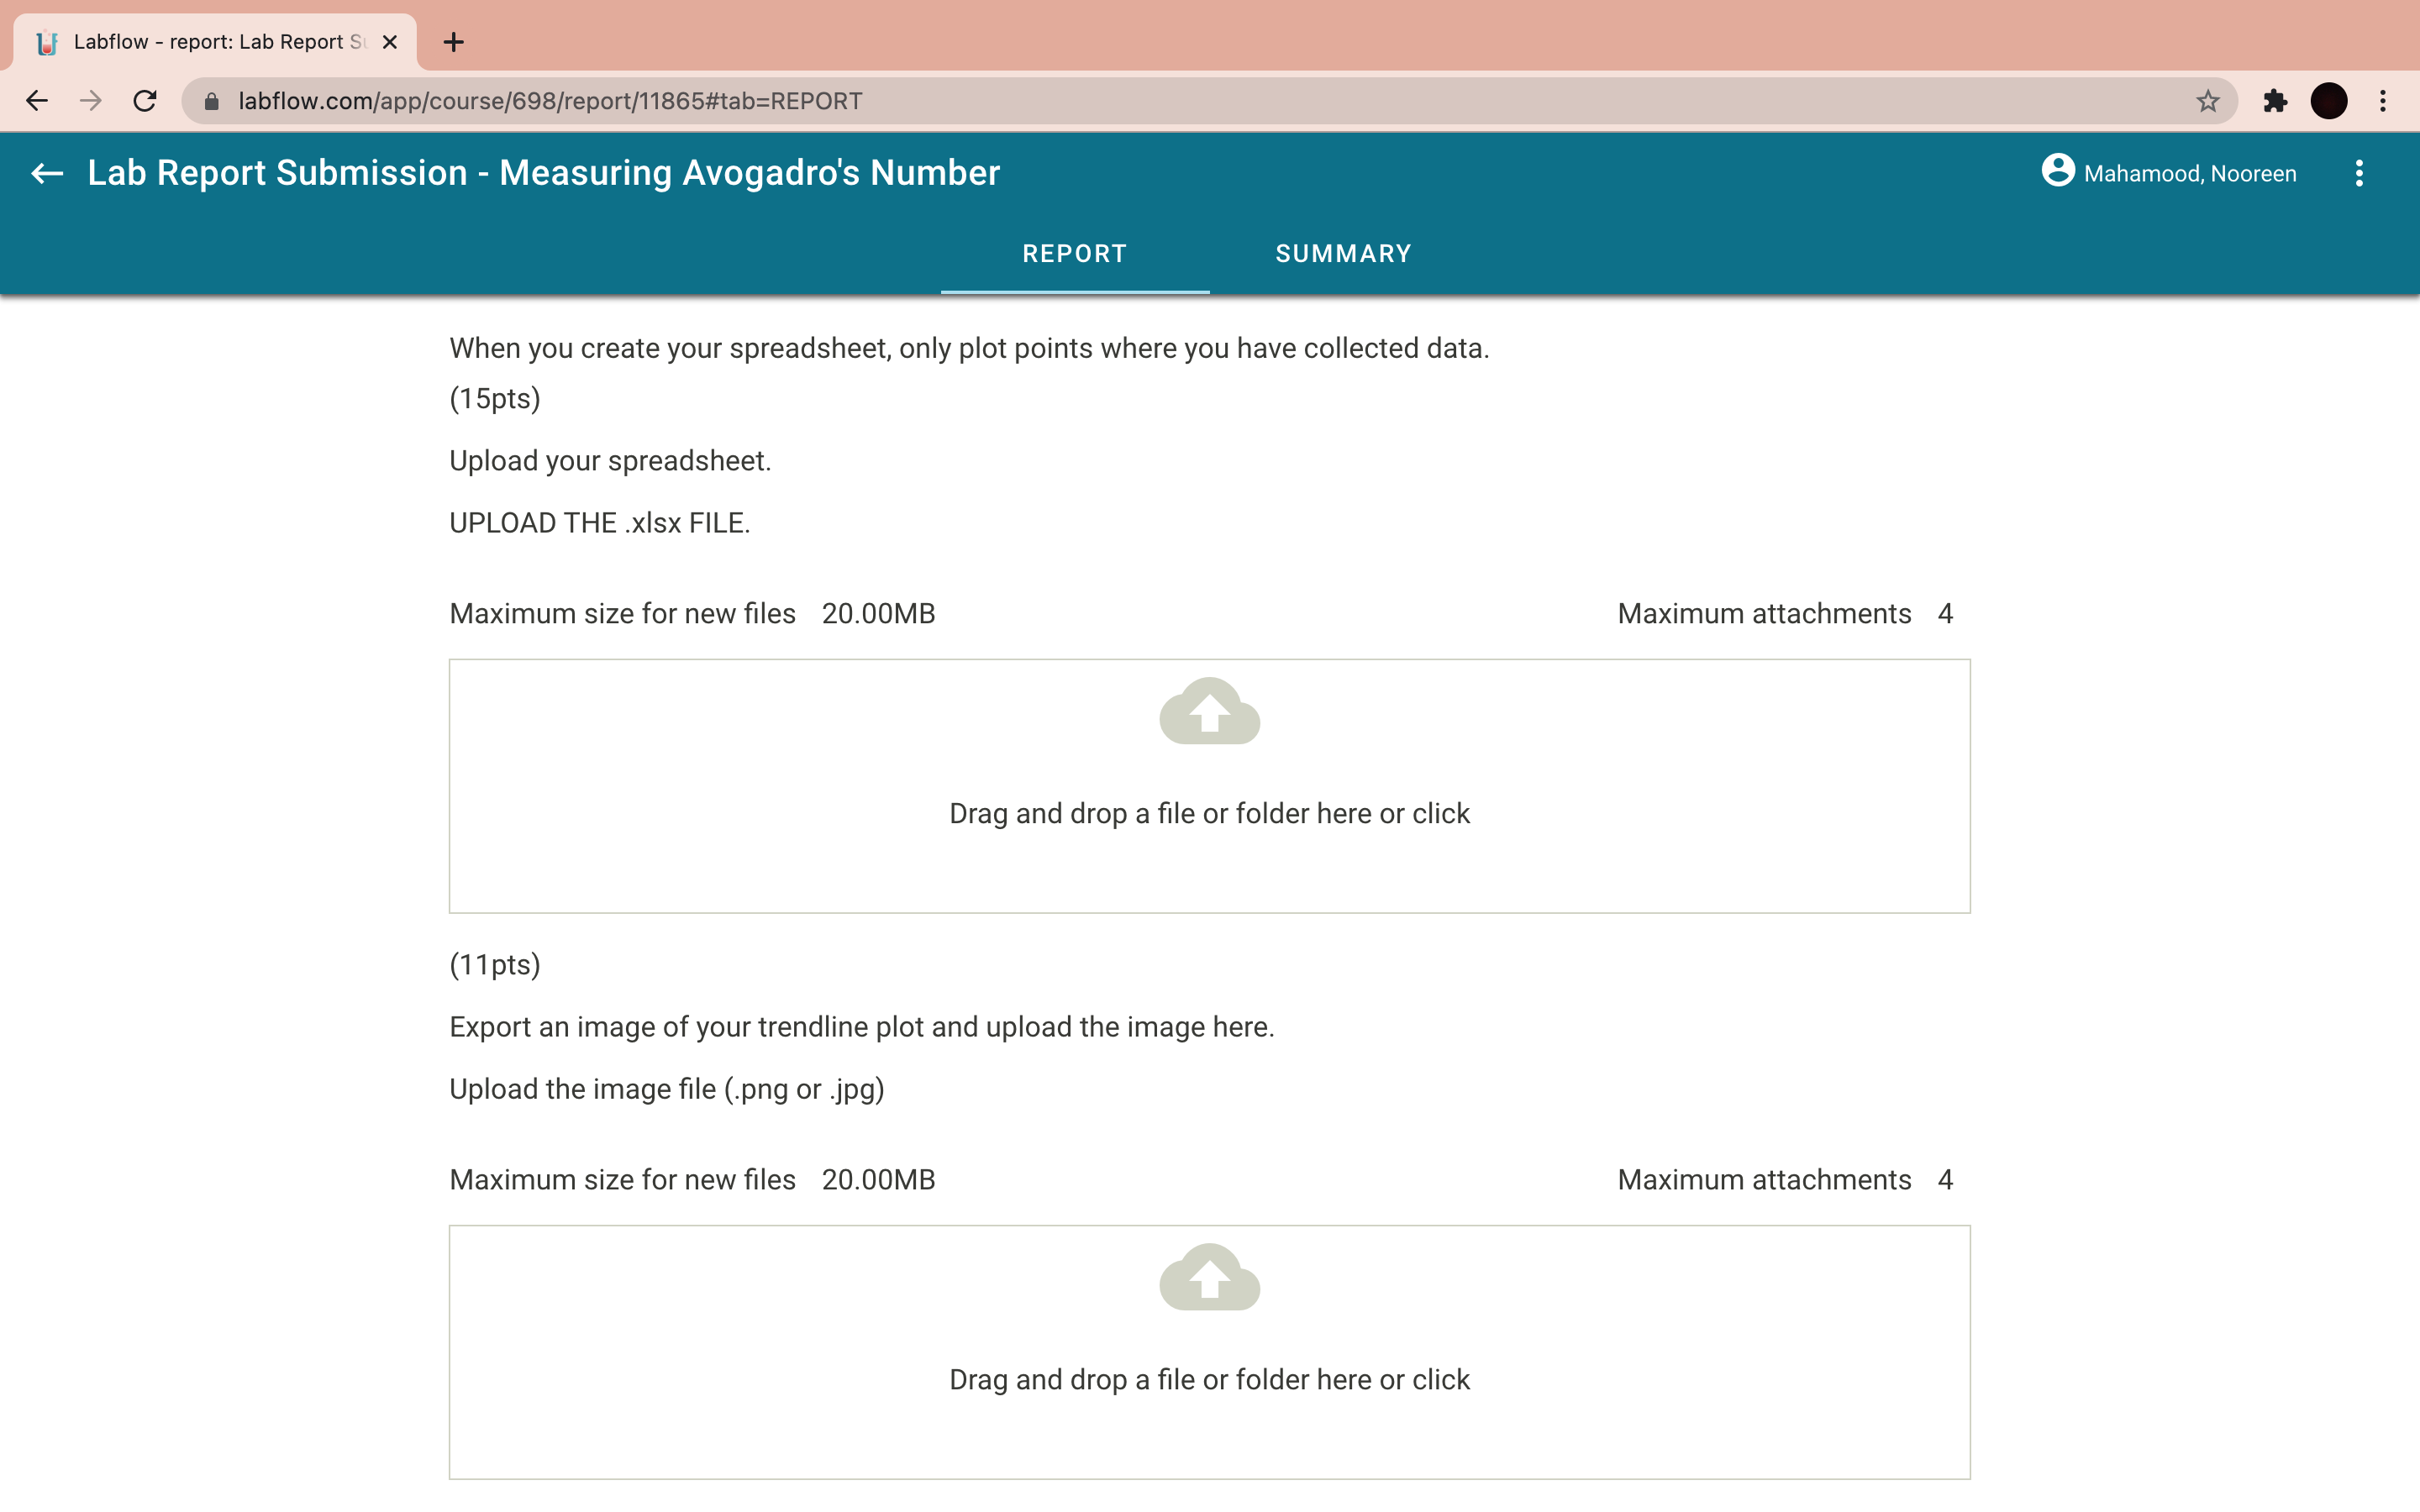
Task: Open browser extensions puzzle icon
Action: 2275,101
